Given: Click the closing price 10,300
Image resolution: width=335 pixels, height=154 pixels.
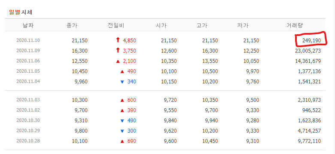Looking at the screenshot, I should 80,100.
